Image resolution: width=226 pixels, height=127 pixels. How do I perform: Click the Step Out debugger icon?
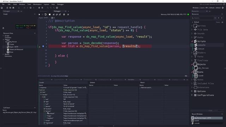[x=60, y=14]
